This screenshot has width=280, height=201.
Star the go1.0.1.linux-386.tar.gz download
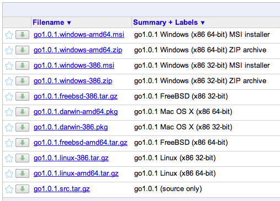click(9, 158)
